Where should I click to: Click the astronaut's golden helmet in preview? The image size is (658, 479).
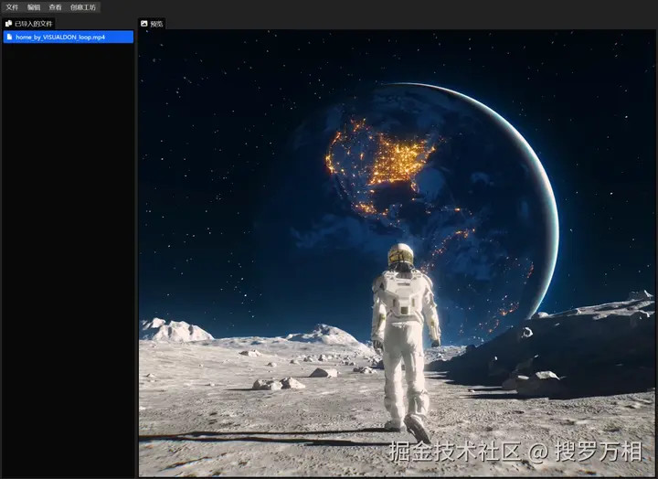[401, 255]
